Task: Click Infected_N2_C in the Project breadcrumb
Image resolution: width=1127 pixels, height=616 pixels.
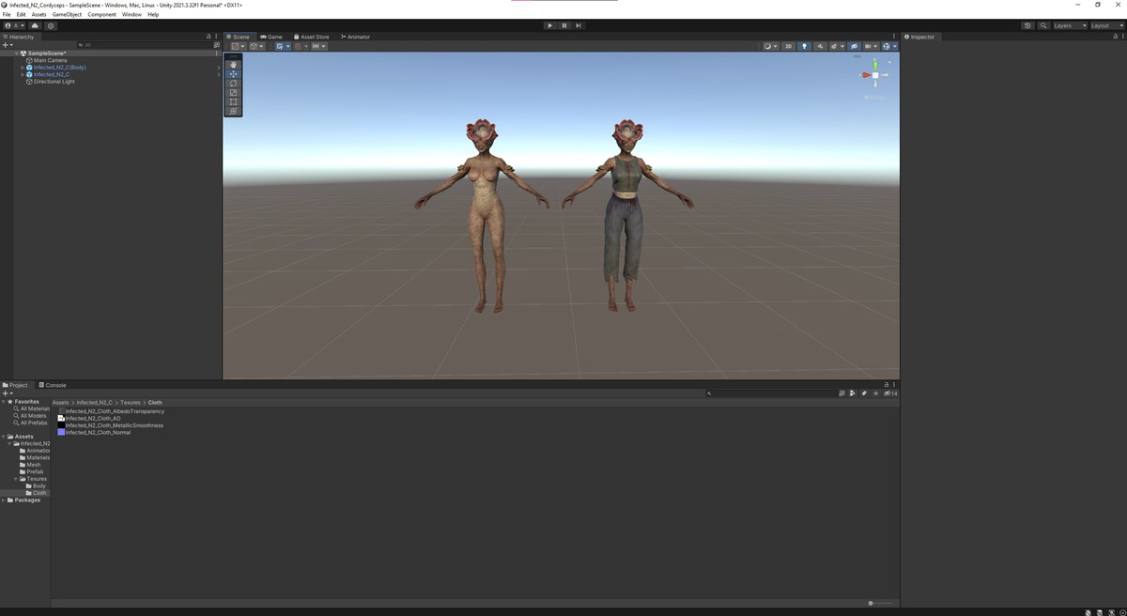Action: [x=95, y=402]
